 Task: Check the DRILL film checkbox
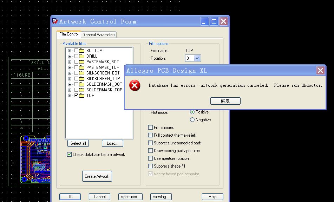[76, 56]
